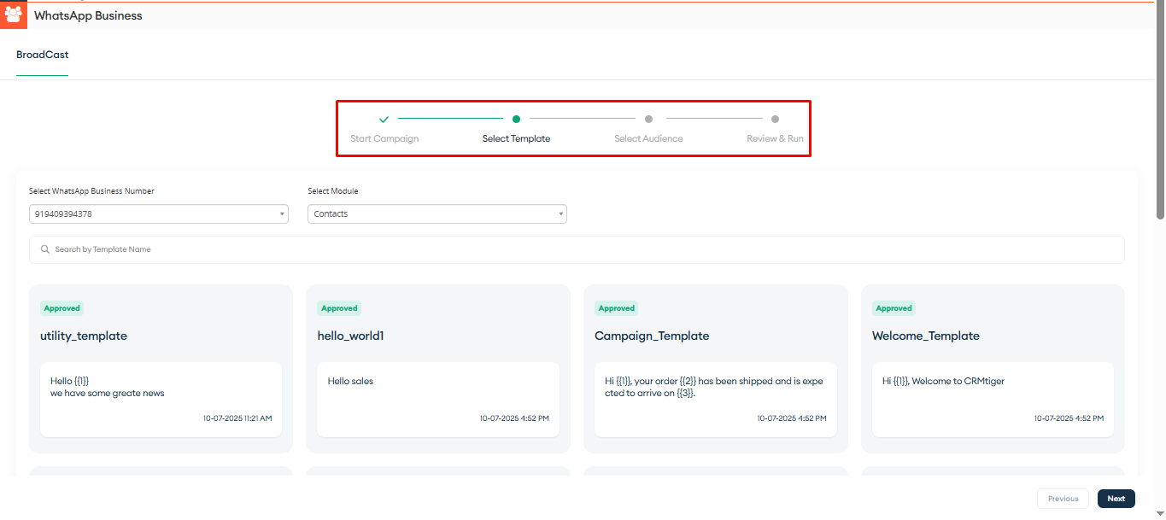Jump to the Select Audience step dot
Image resolution: width=1166 pixels, height=520 pixels.
pyautogui.click(x=648, y=120)
